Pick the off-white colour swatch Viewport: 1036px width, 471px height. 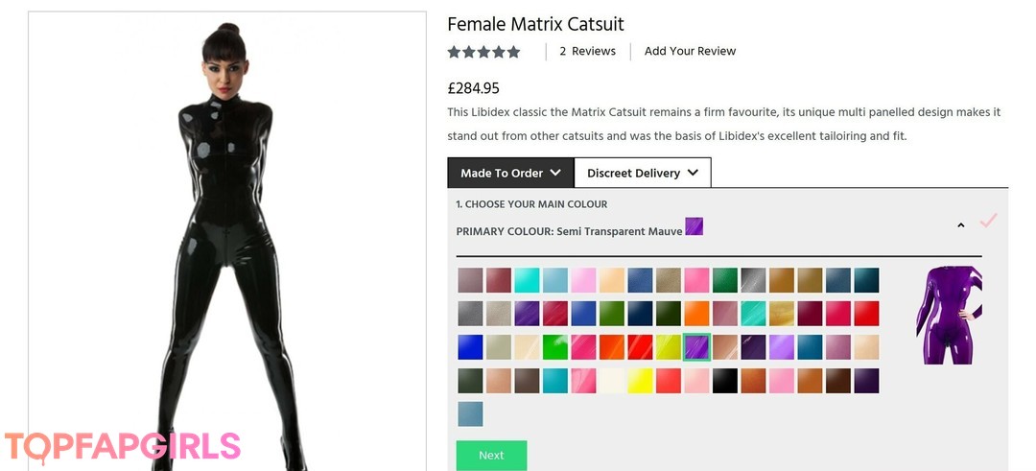tap(611, 381)
